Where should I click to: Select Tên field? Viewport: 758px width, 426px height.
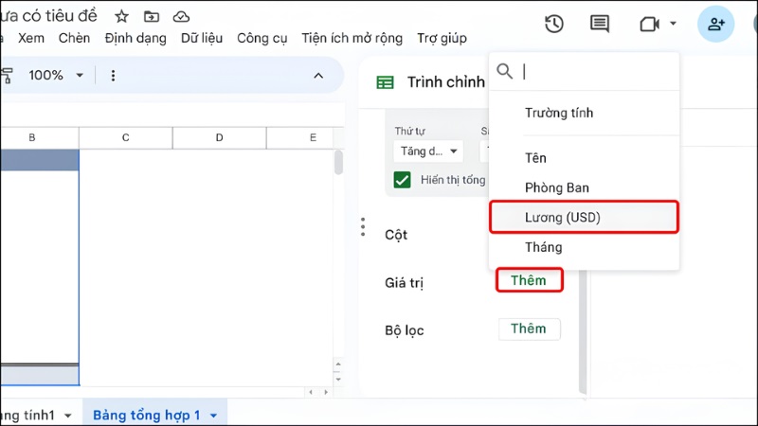(x=584, y=158)
